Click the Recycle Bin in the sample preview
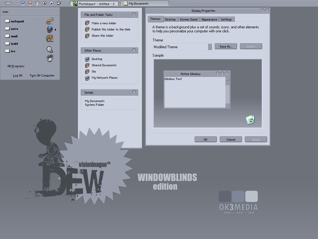Image resolution: width=318 pixels, height=239 pixels. 250,119
